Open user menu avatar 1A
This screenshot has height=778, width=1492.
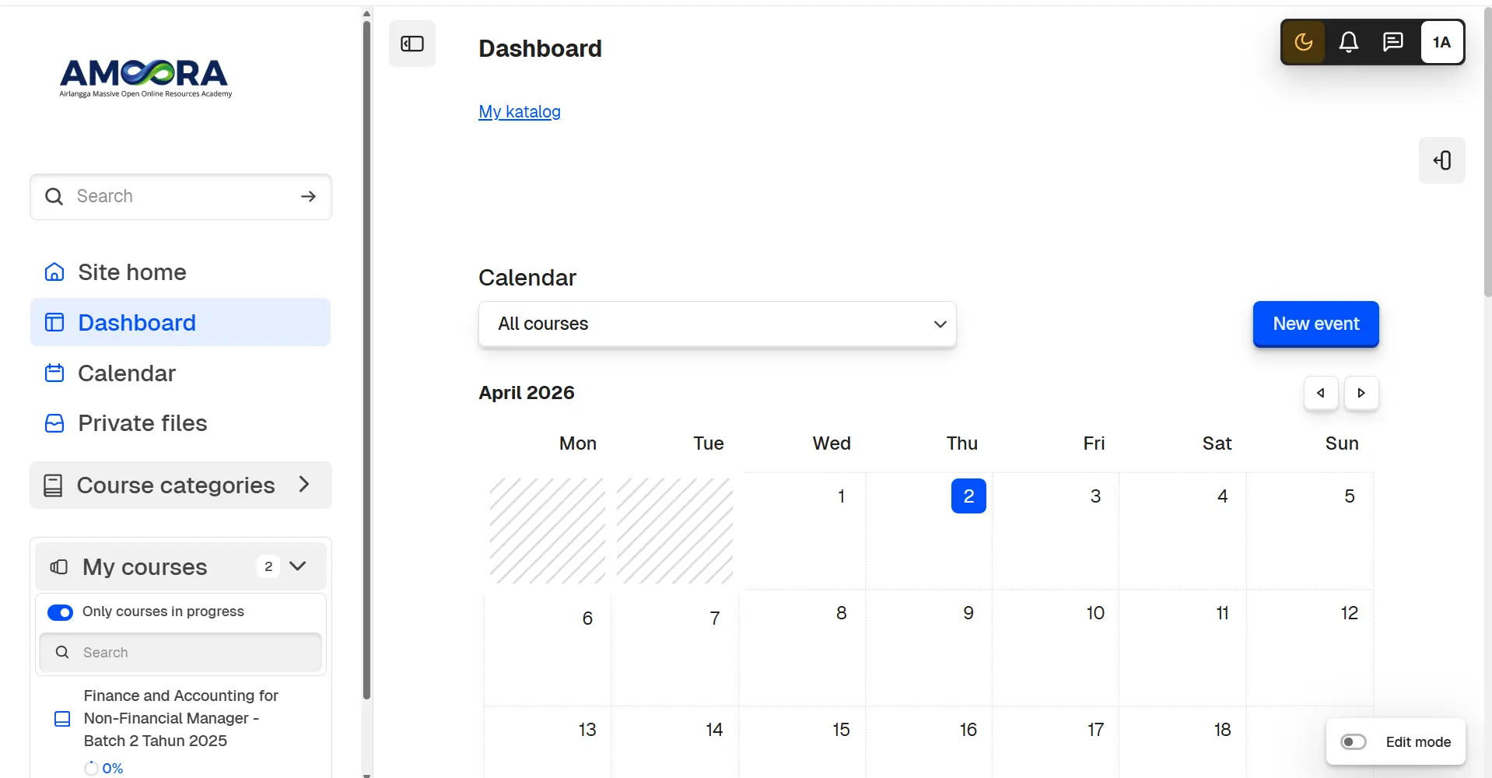pos(1441,42)
